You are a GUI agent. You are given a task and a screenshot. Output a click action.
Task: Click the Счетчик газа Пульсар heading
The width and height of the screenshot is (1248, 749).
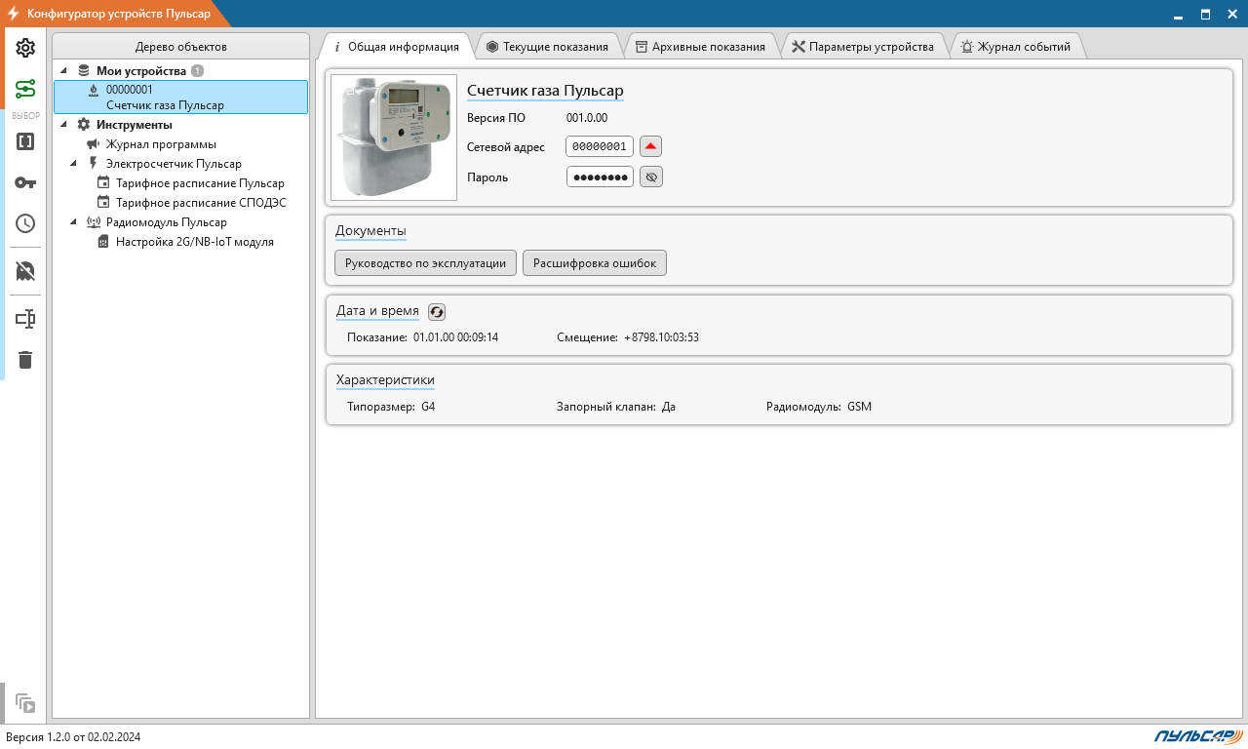(x=545, y=91)
